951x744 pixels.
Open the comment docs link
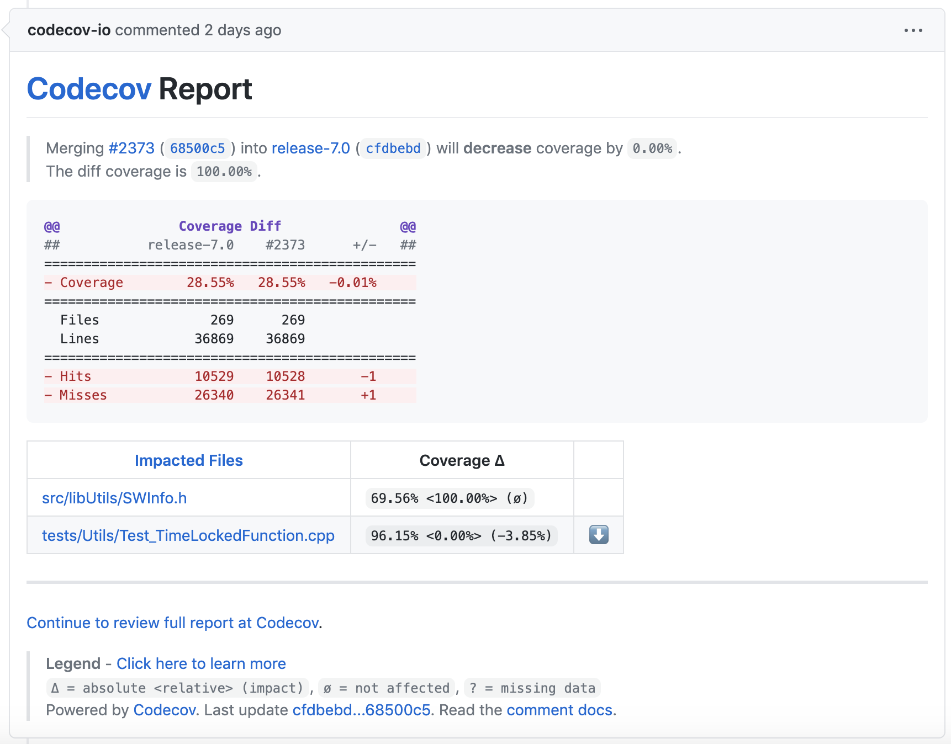[x=559, y=710]
